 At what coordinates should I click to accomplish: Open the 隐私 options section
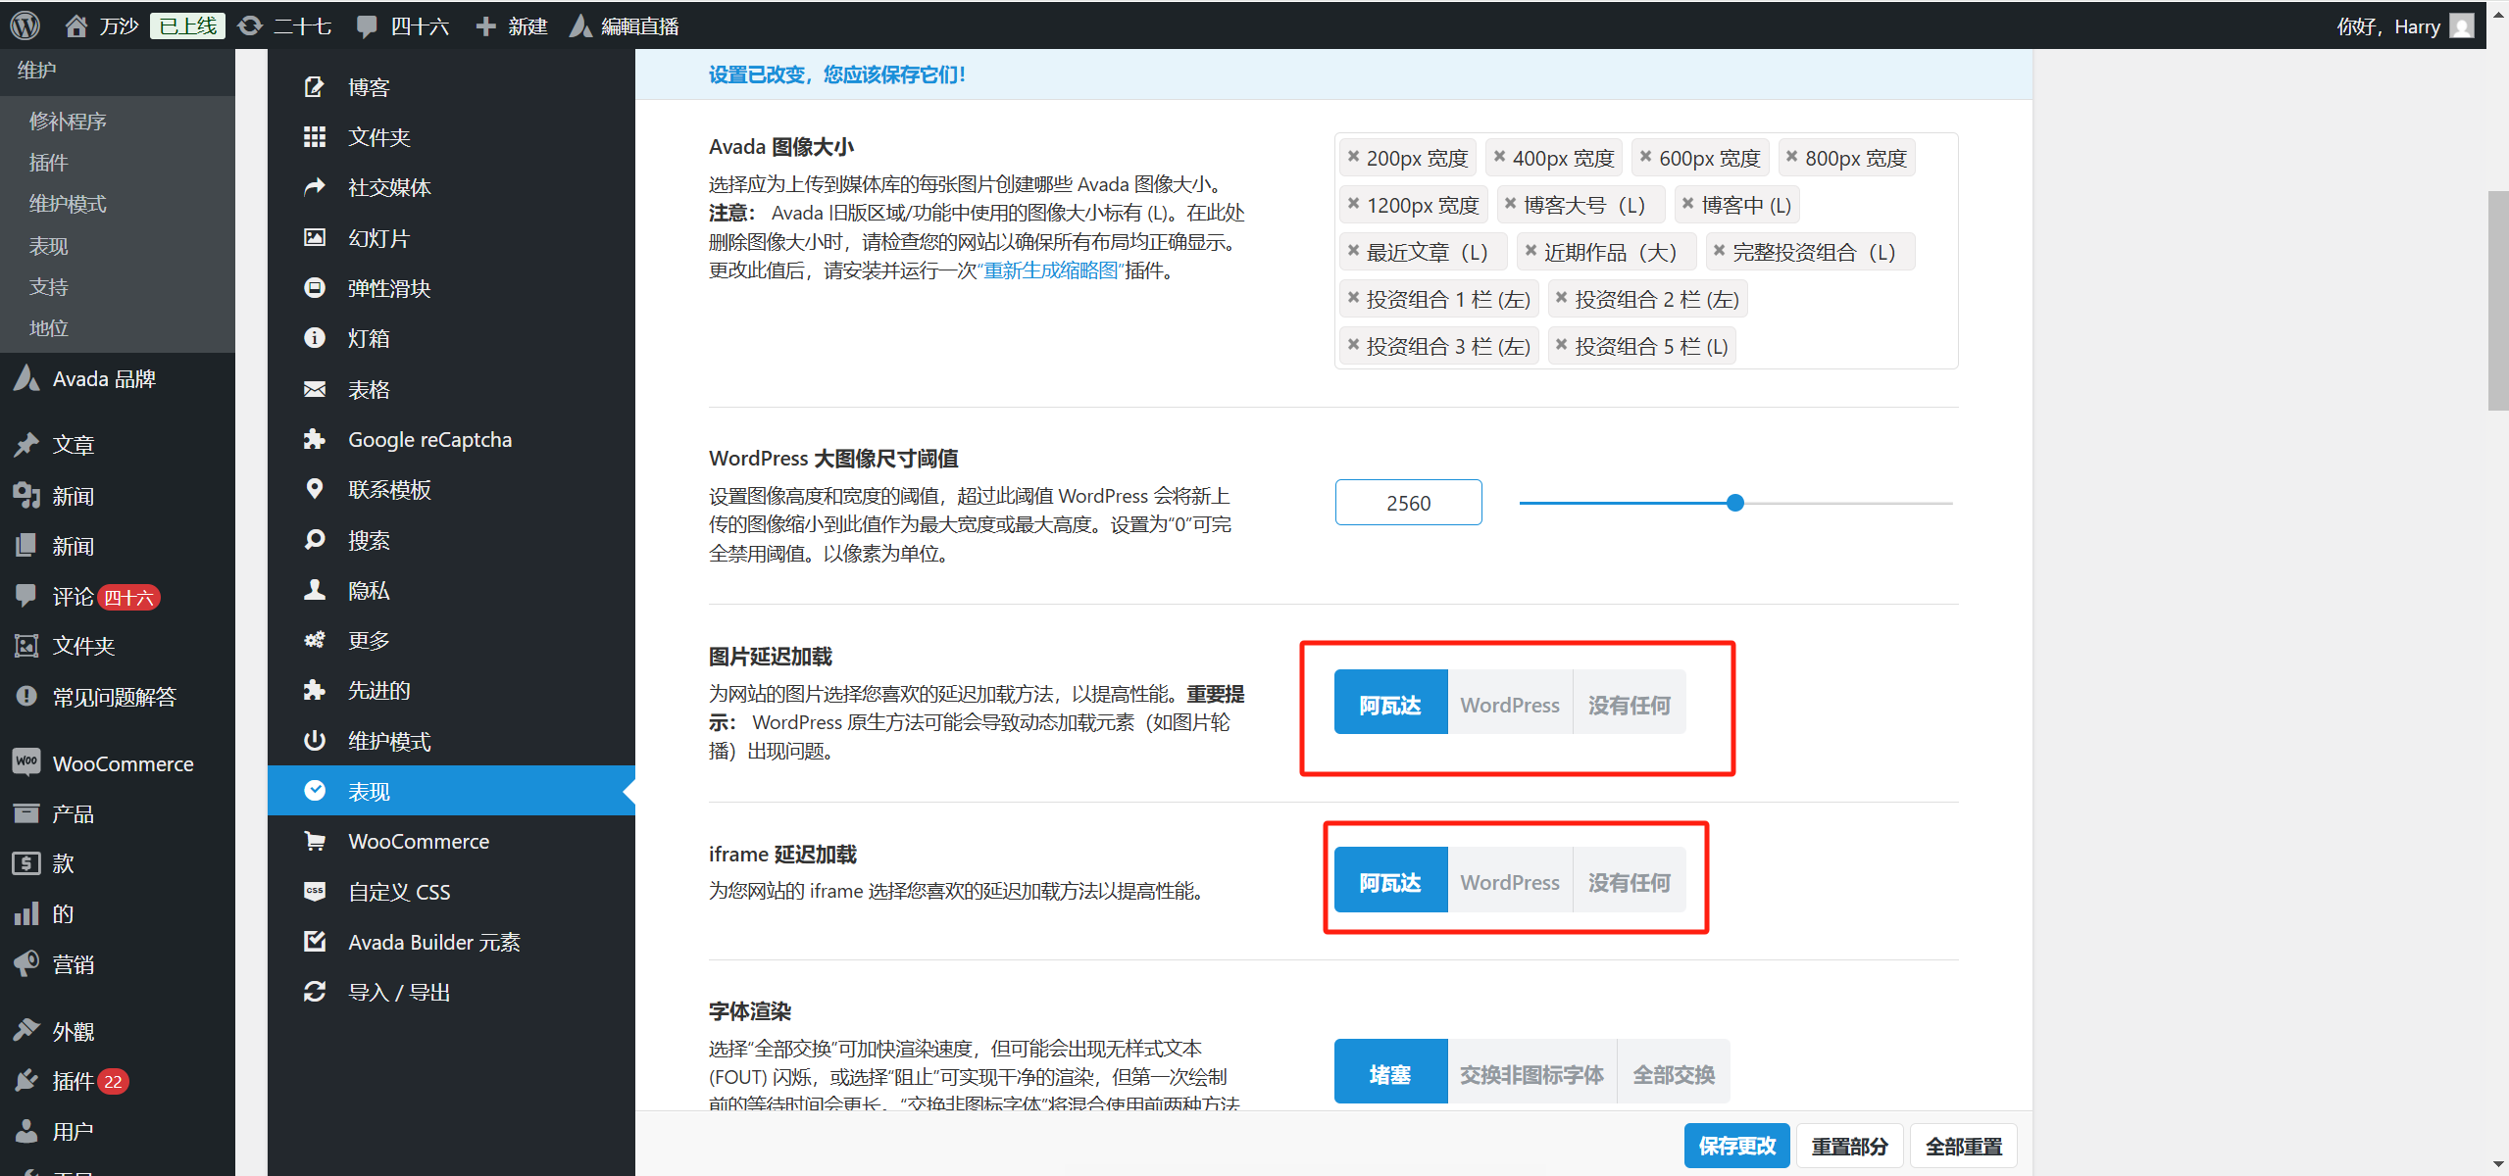[369, 590]
